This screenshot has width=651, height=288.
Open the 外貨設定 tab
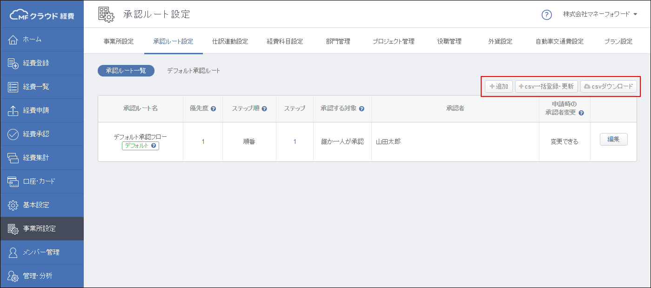500,41
